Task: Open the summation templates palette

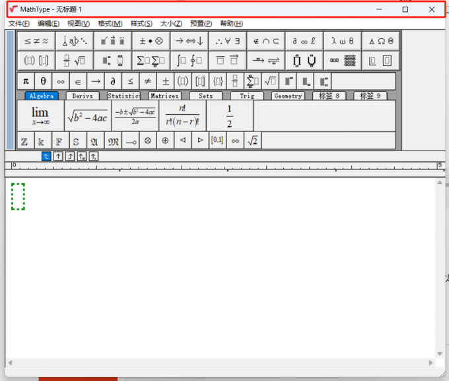Action: click(151, 61)
